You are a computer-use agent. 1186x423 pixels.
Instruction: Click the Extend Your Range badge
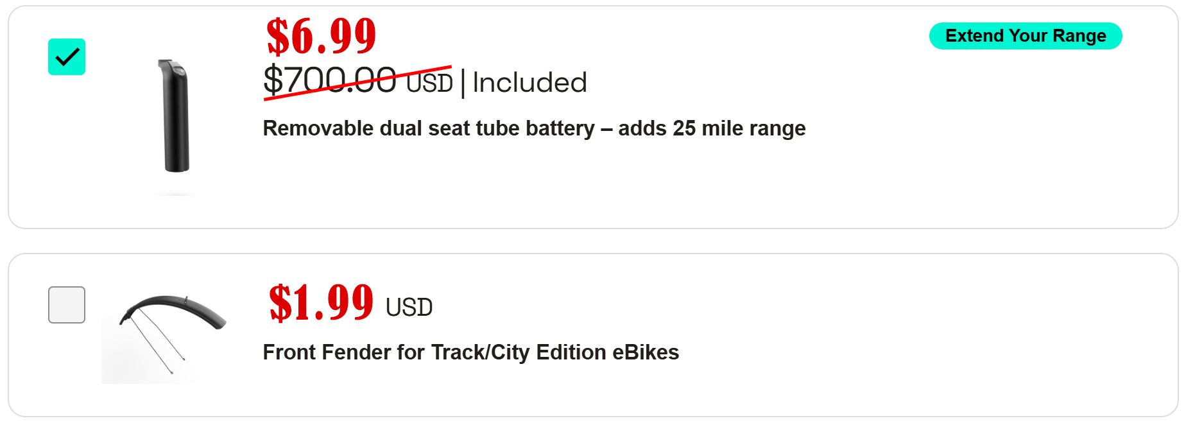[1025, 36]
